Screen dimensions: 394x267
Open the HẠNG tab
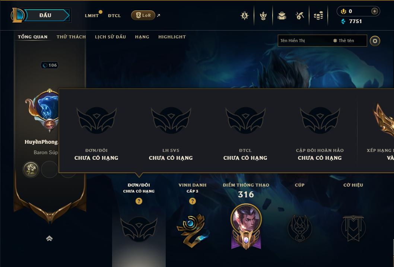pyautogui.click(x=142, y=37)
